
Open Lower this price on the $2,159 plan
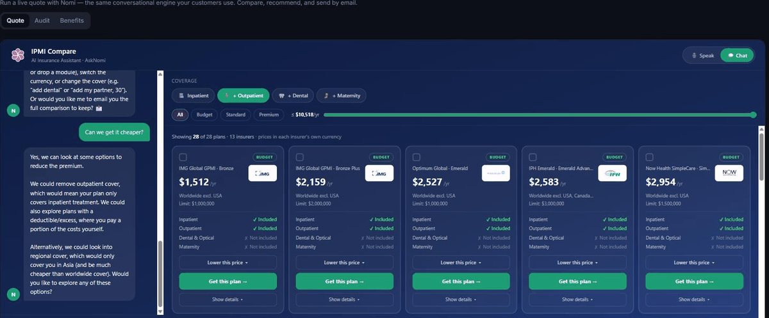click(345, 262)
